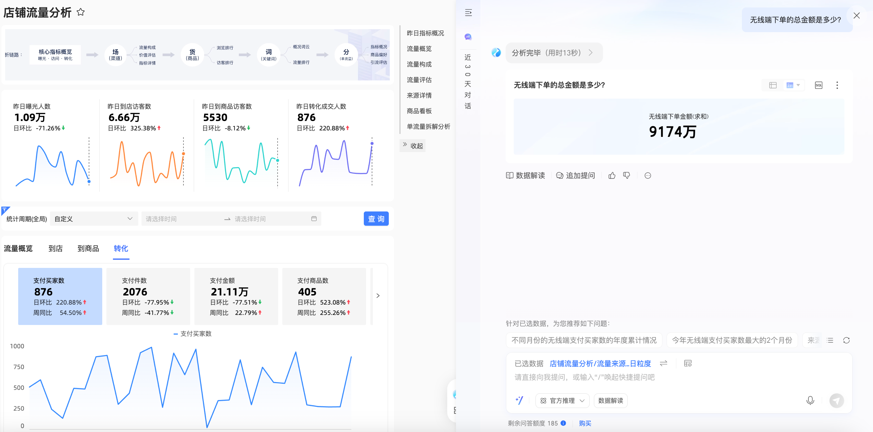The height and width of the screenshot is (432, 873).
Task: Click the star favorite icon beside title
Action: [80, 12]
